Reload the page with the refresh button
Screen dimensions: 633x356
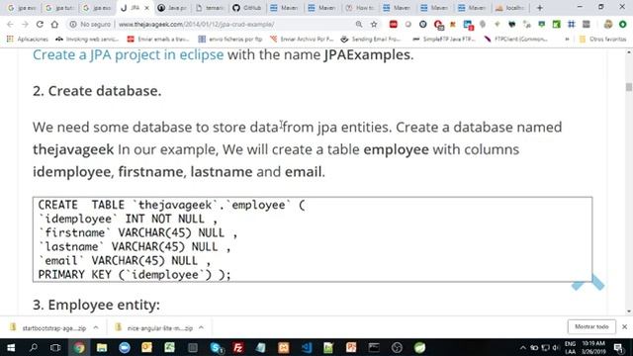click(40, 24)
